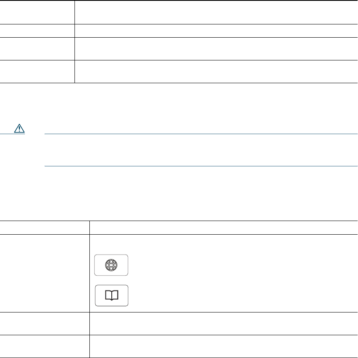Screen dimensions: 358x358
Task: Click third row right cell of upper table
Action: 216,48
